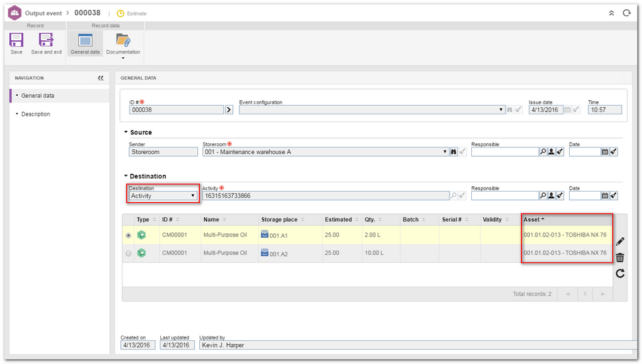Click the refresh icon top right
This screenshot has width=642, height=364.
[626, 13]
